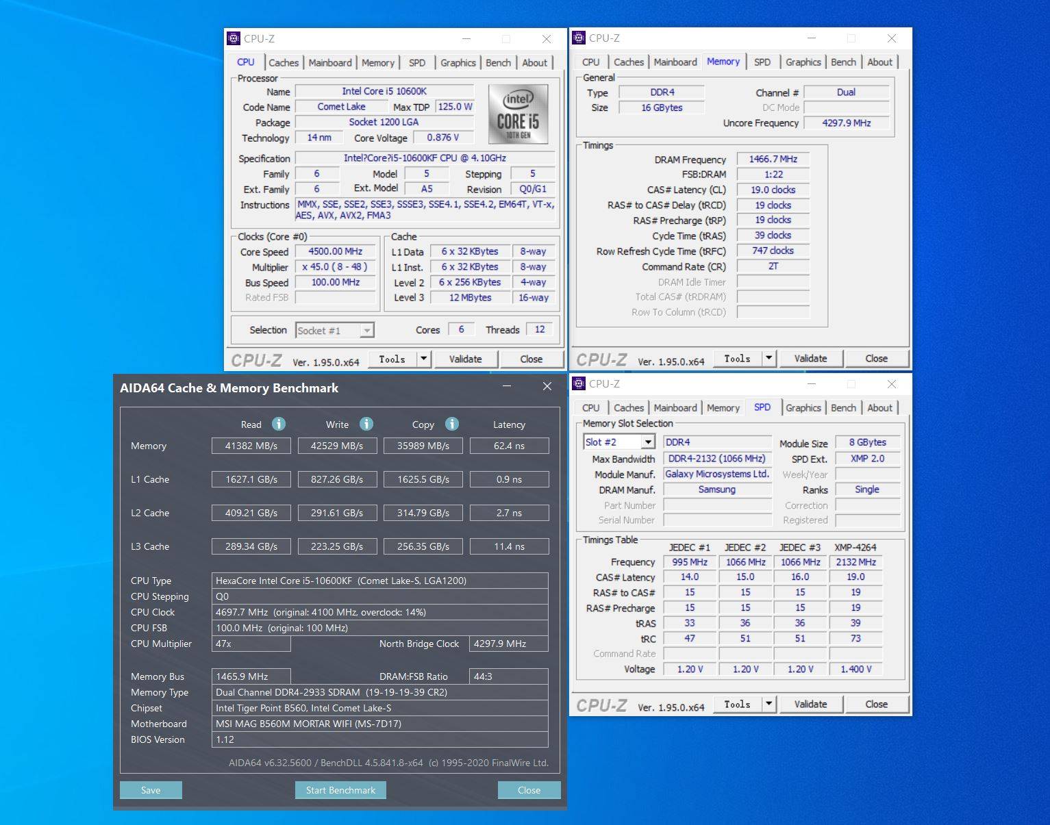
Task: Open Memory tab in SPD window
Action: pyautogui.click(x=723, y=407)
